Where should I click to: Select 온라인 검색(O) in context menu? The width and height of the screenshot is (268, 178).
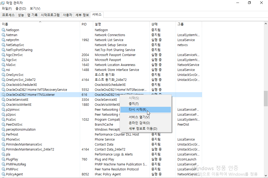[146, 123]
